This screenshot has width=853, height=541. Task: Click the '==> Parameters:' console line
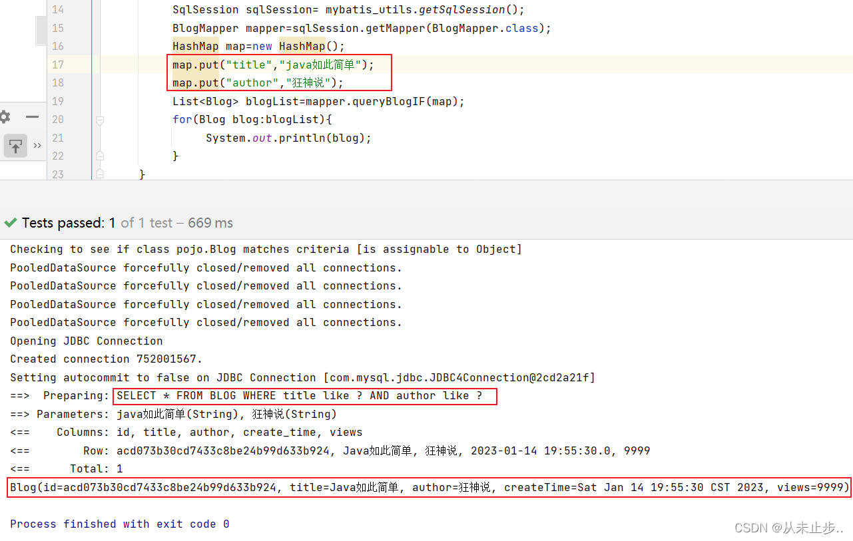(x=174, y=414)
